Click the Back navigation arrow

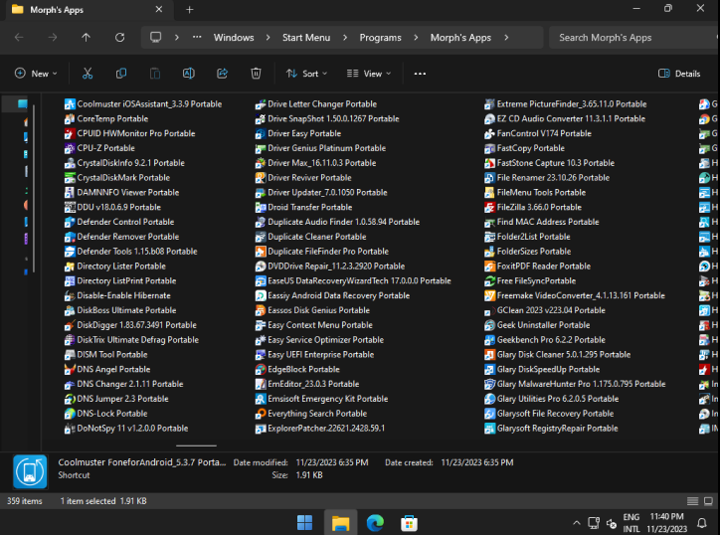coord(19,37)
